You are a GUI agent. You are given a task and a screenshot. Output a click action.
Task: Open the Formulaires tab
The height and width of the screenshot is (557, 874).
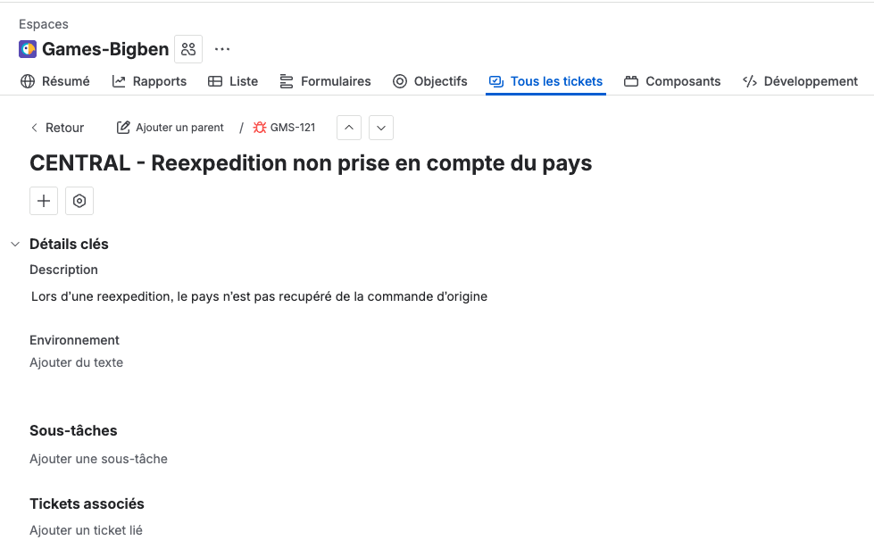325,81
